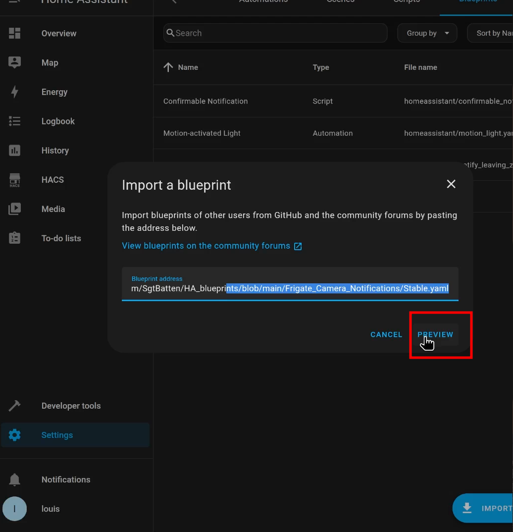Open Media from the sidebar

pos(75,209)
